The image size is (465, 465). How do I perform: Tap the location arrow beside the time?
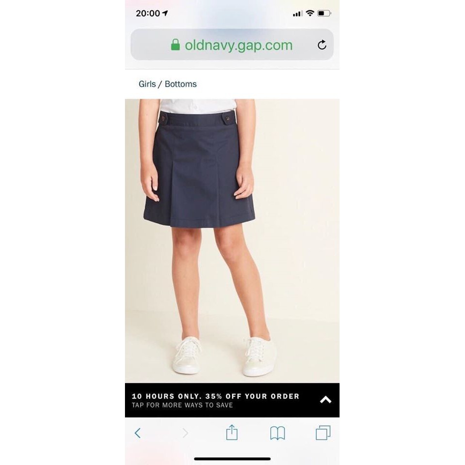165,13
